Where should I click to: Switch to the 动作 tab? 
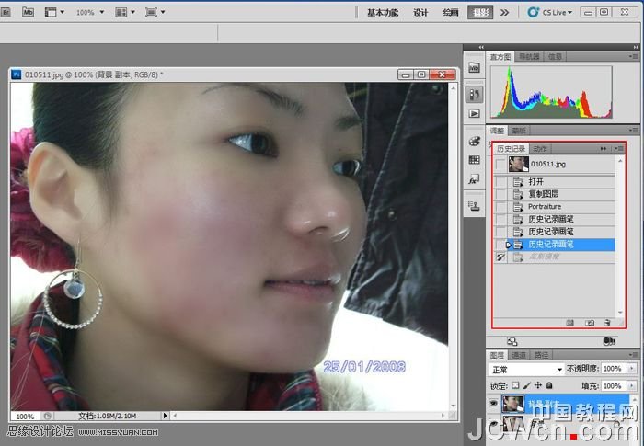(x=540, y=149)
